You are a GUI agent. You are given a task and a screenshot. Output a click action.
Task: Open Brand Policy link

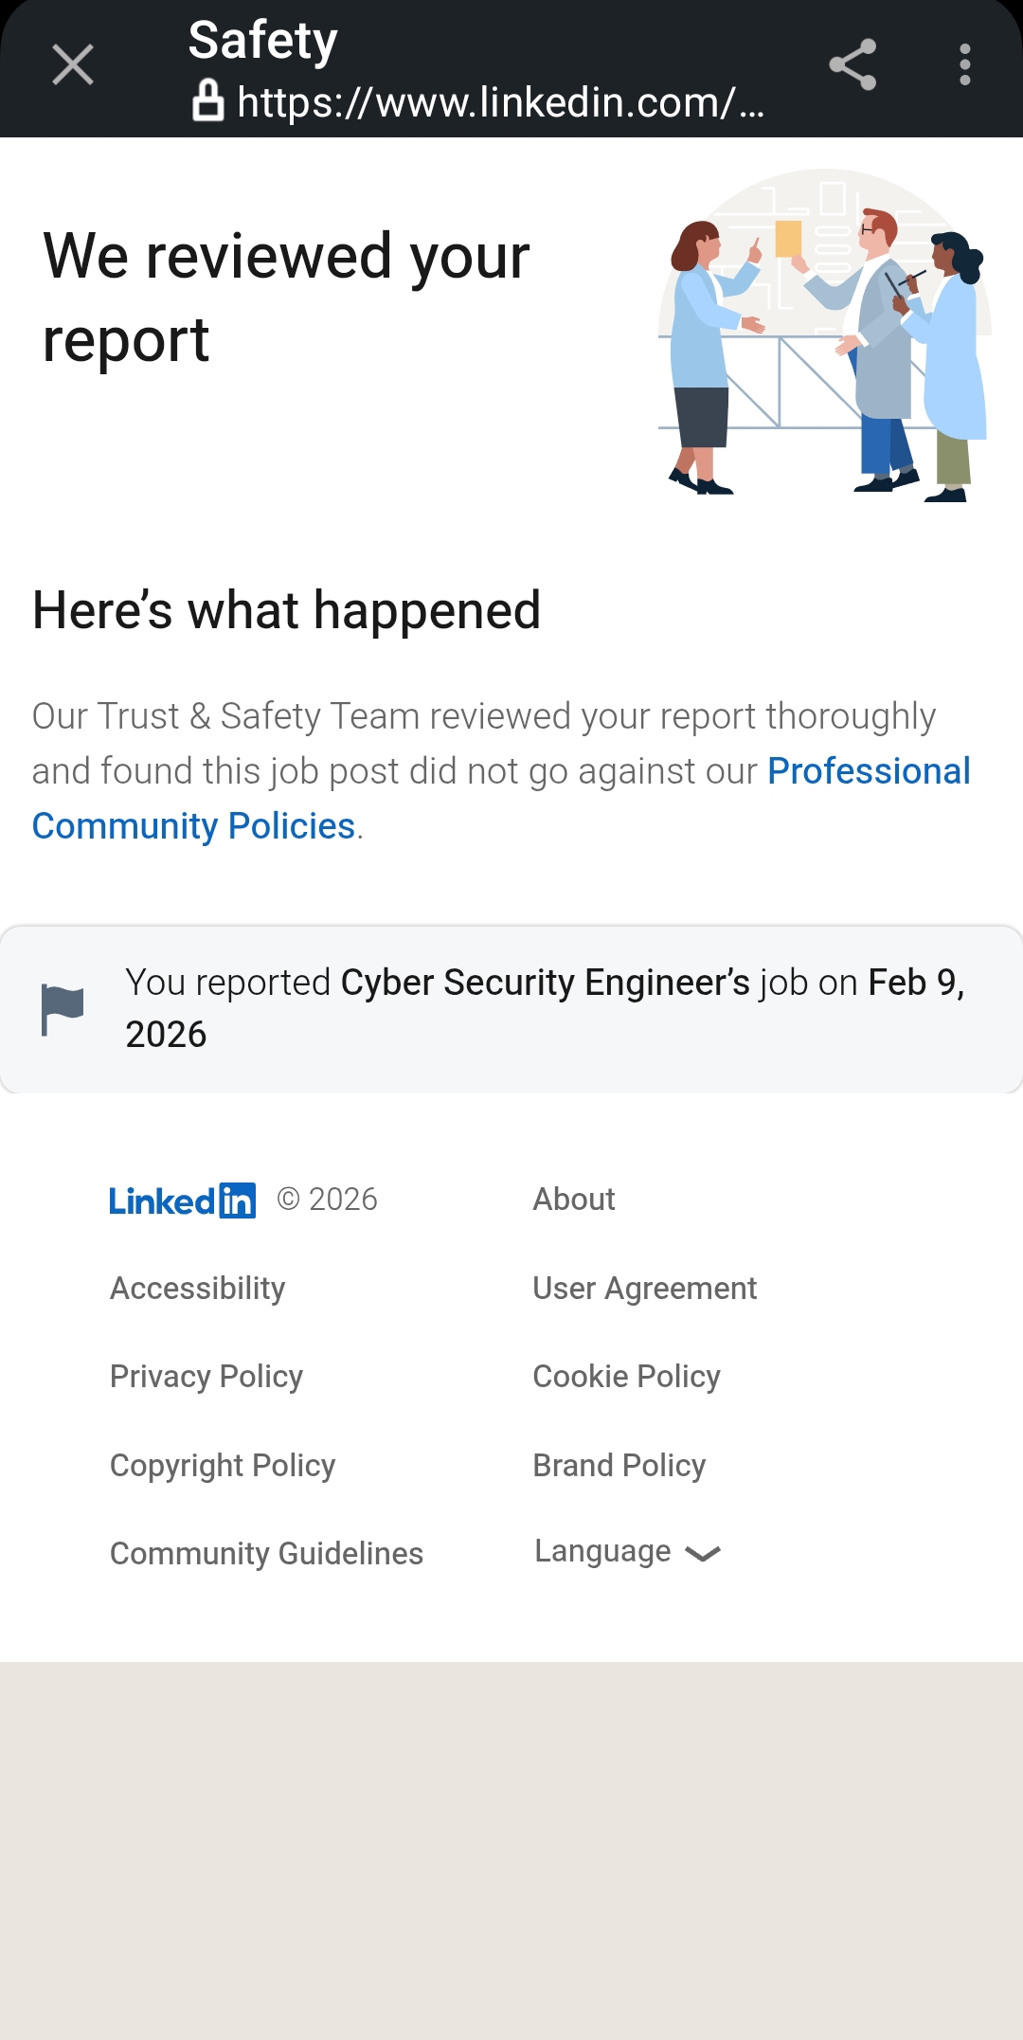[x=619, y=1466]
